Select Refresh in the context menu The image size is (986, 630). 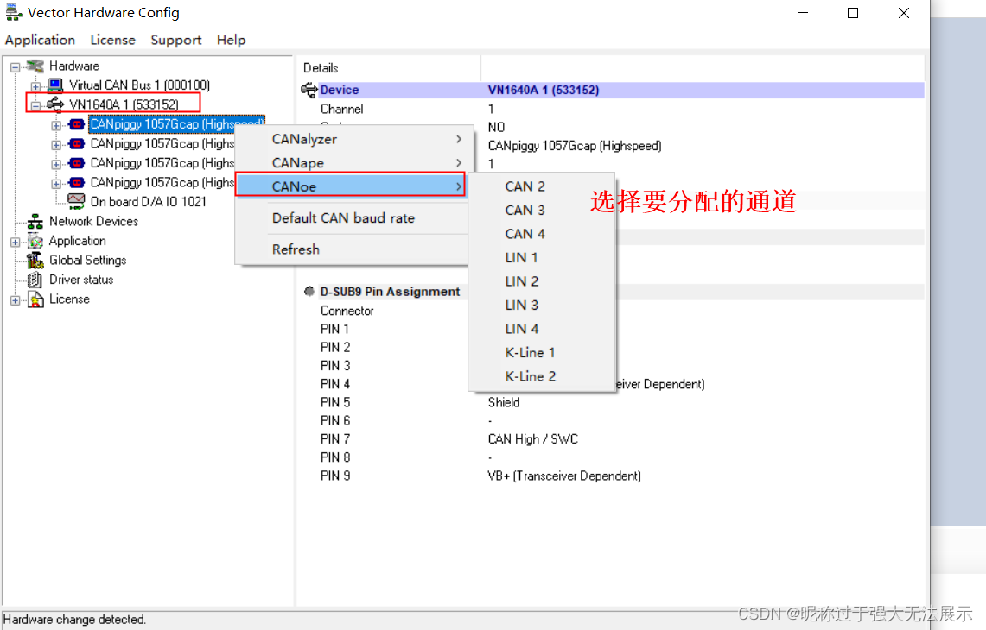pos(351,249)
